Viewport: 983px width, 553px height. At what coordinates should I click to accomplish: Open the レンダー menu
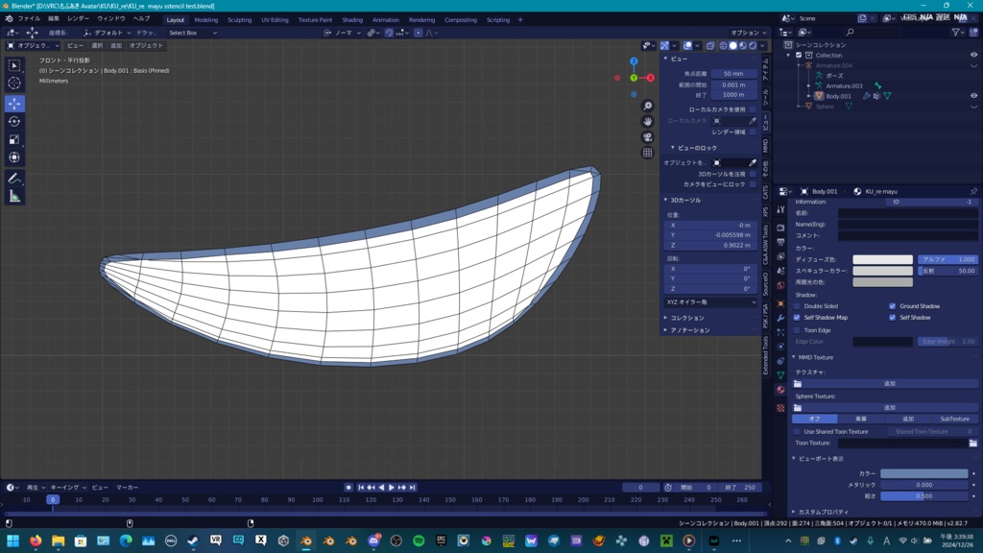coord(79,19)
